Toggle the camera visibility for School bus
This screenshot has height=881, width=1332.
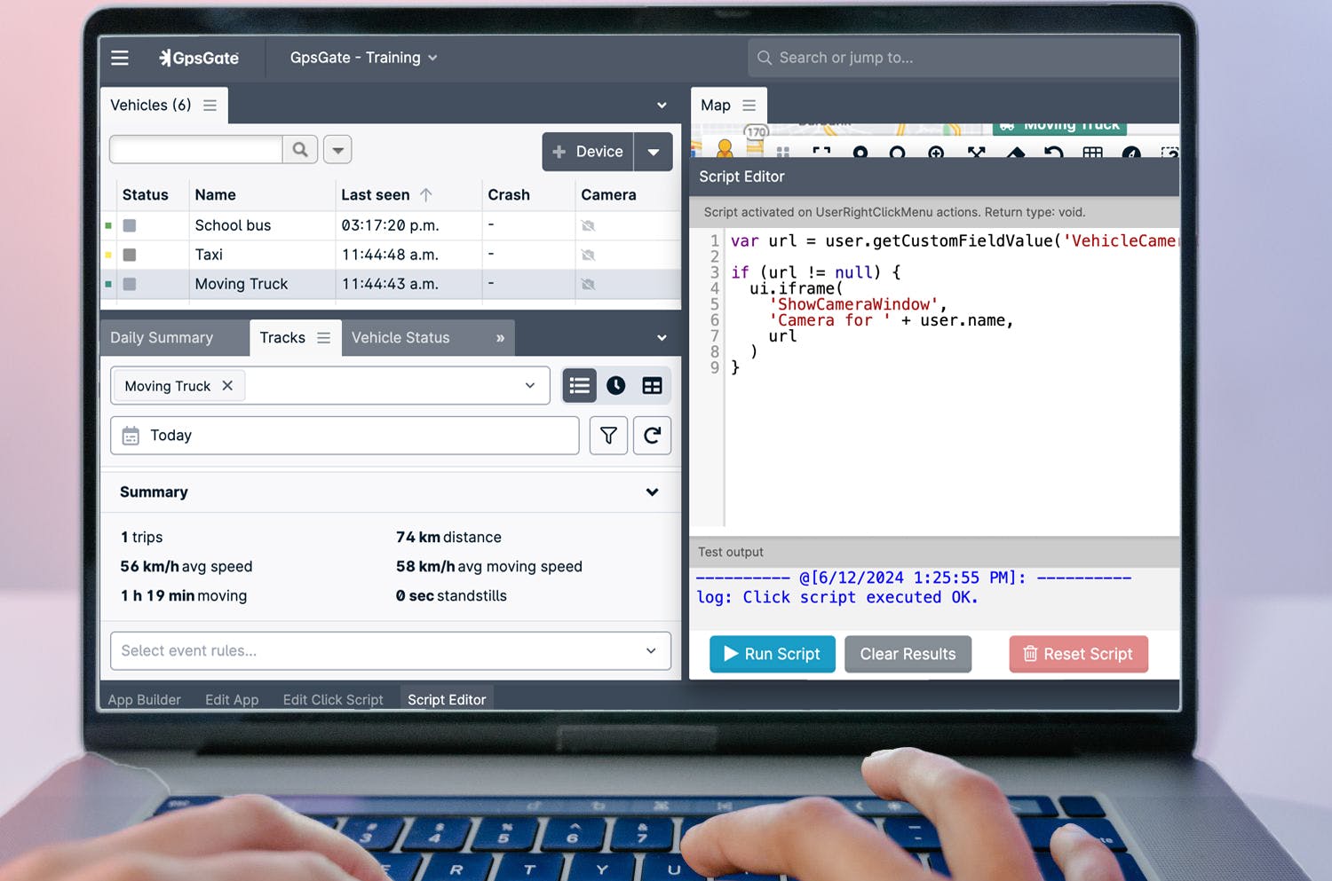588,225
